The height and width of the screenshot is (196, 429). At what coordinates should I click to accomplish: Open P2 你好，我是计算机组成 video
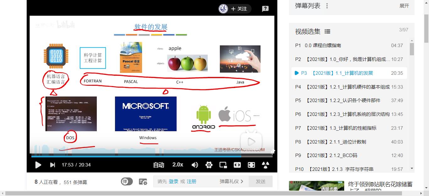click(349, 59)
